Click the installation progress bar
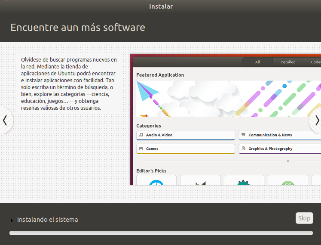The width and height of the screenshot is (321, 245). pos(161,233)
